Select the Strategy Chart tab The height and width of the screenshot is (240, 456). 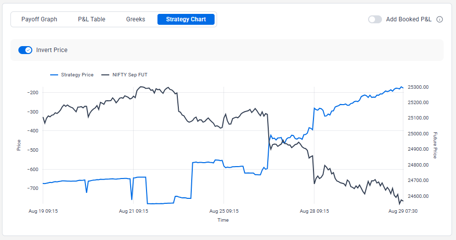point(186,19)
